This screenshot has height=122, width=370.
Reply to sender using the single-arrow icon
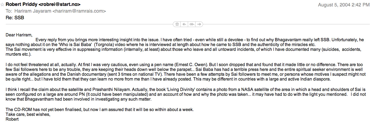pos(184,24)
